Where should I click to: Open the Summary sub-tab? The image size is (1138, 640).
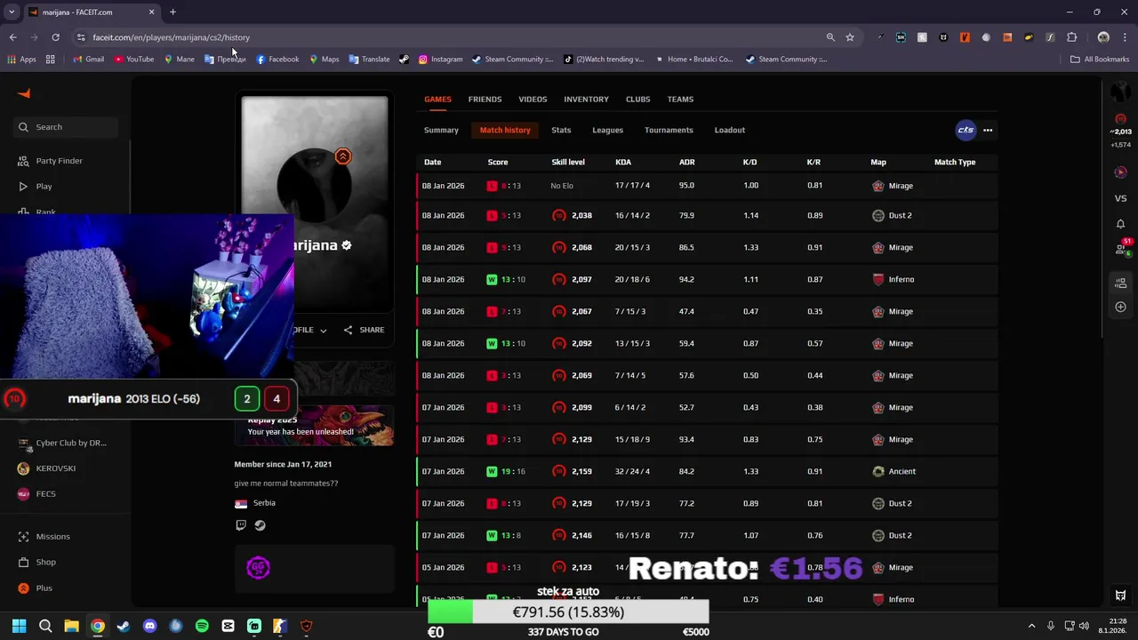(x=441, y=130)
